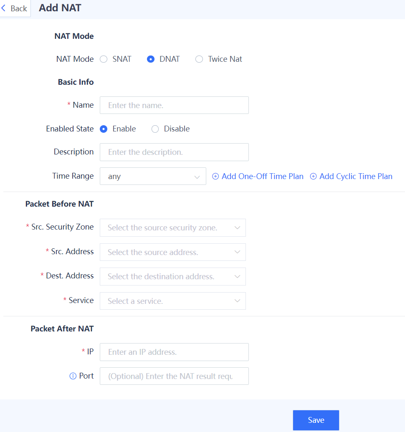Image resolution: width=405 pixels, height=432 pixels.
Task: Click the Back arrow icon
Action: click(4, 8)
